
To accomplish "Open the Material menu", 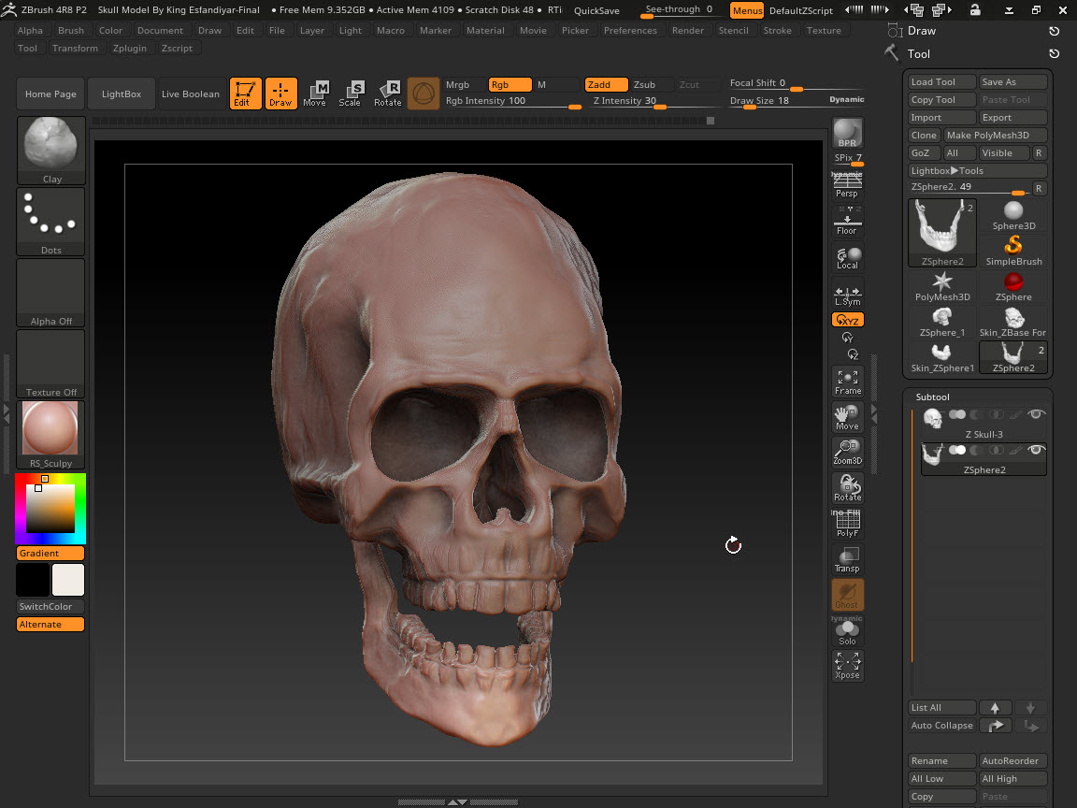I will coord(485,30).
